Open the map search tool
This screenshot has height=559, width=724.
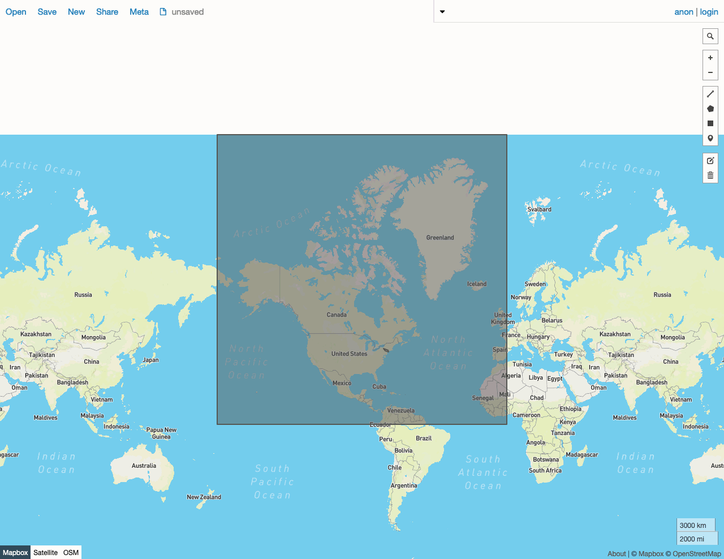click(x=710, y=36)
